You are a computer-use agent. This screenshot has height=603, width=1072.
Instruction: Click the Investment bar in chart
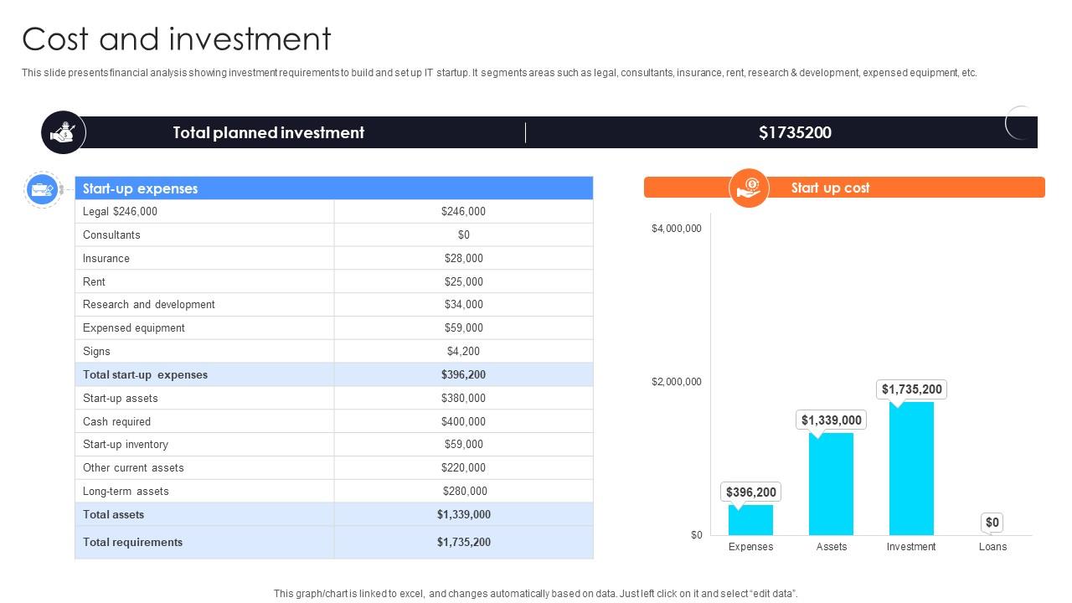point(911,468)
